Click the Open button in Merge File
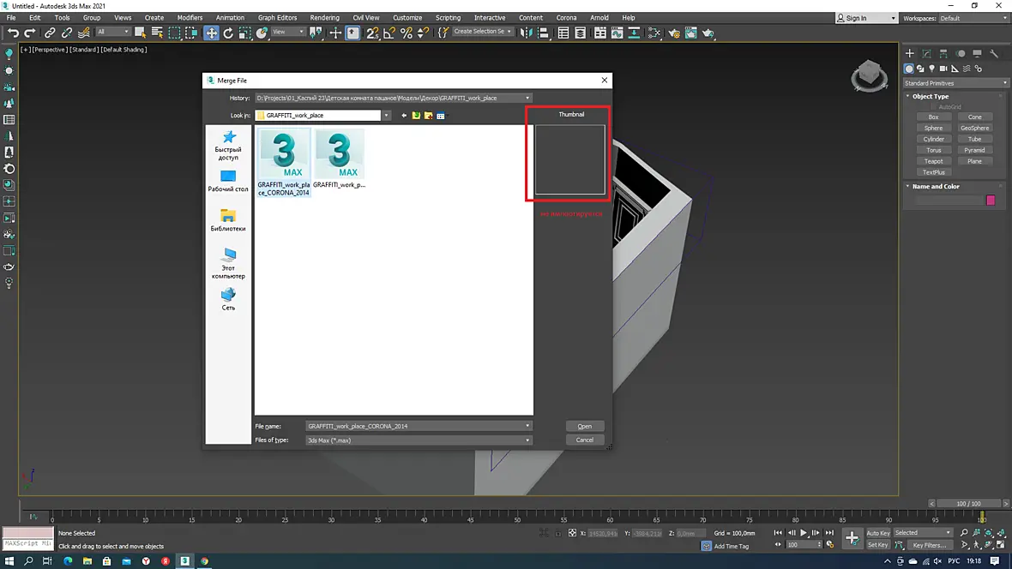Screen dimensions: 1012x569 click(585, 426)
